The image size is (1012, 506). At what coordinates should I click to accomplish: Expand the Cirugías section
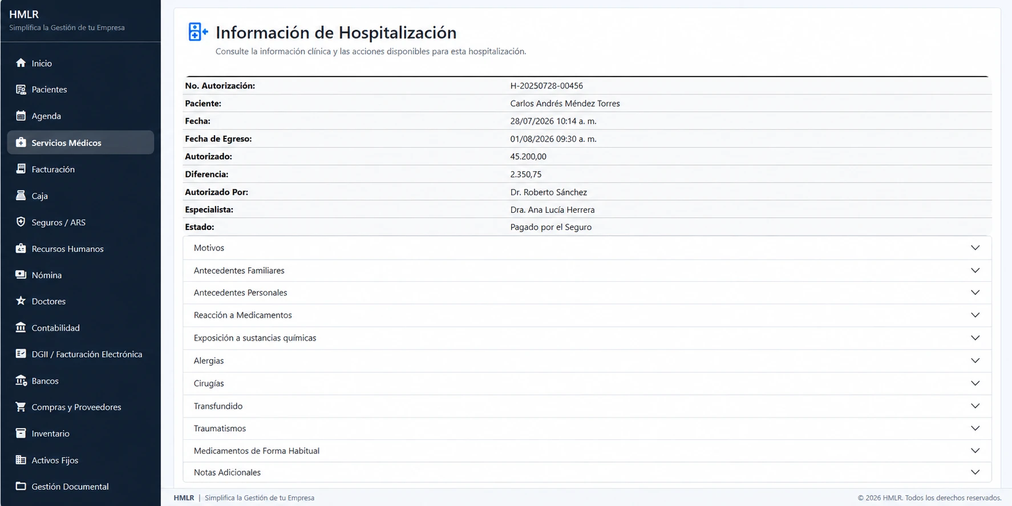pos(587,383)
